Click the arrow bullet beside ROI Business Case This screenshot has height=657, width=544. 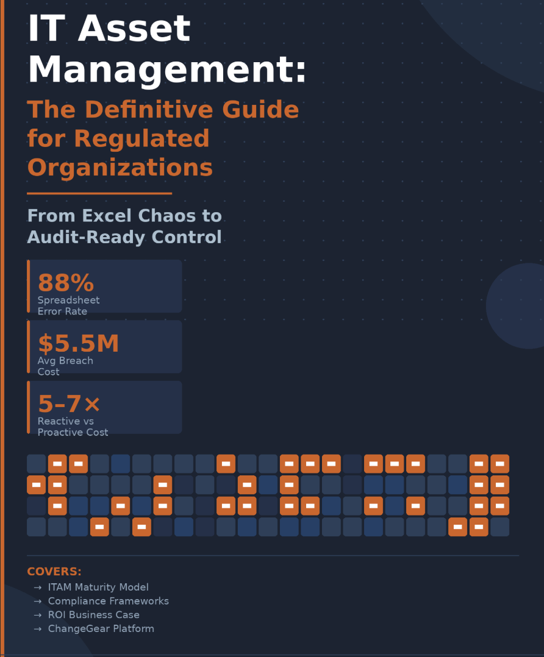[38, 615]
